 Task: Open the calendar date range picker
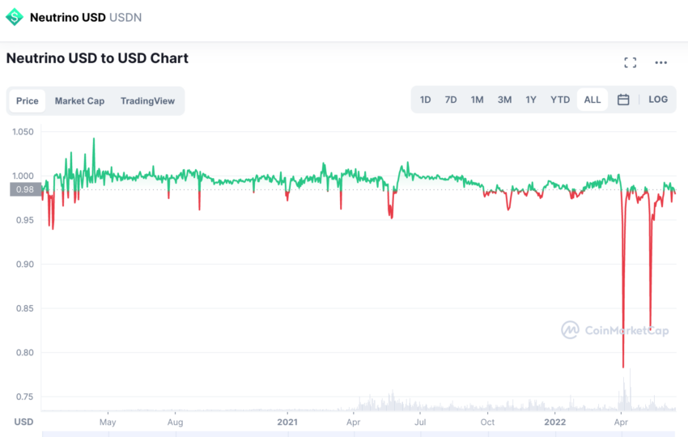click(623, 100)
